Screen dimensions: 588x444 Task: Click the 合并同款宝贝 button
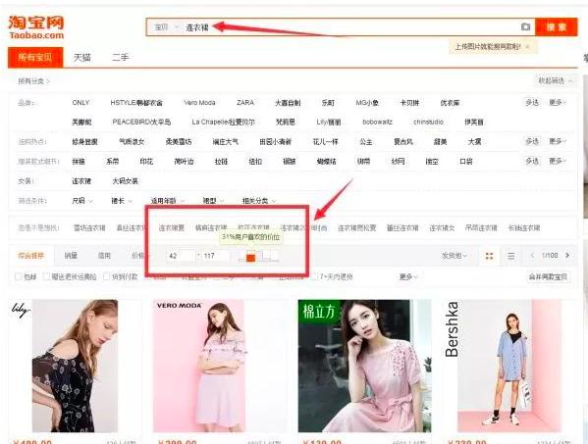tap(548, 277)
